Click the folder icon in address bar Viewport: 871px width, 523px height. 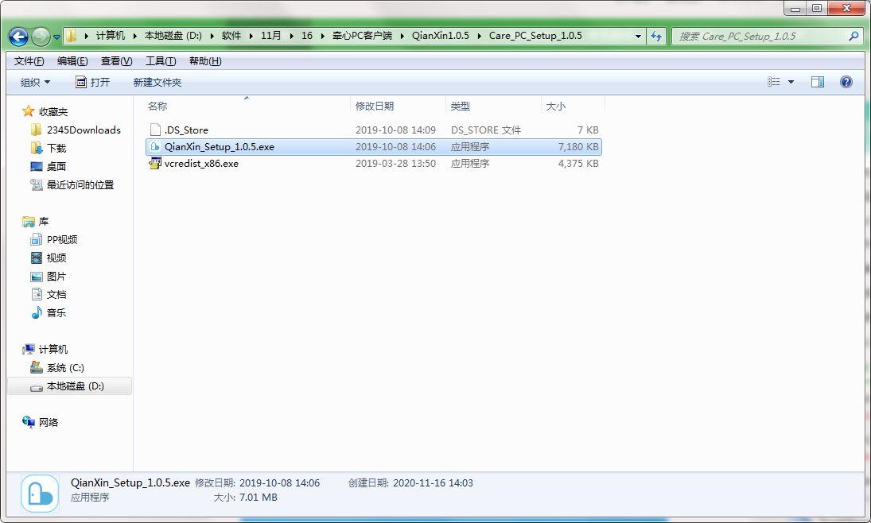[x=72, y=36]
